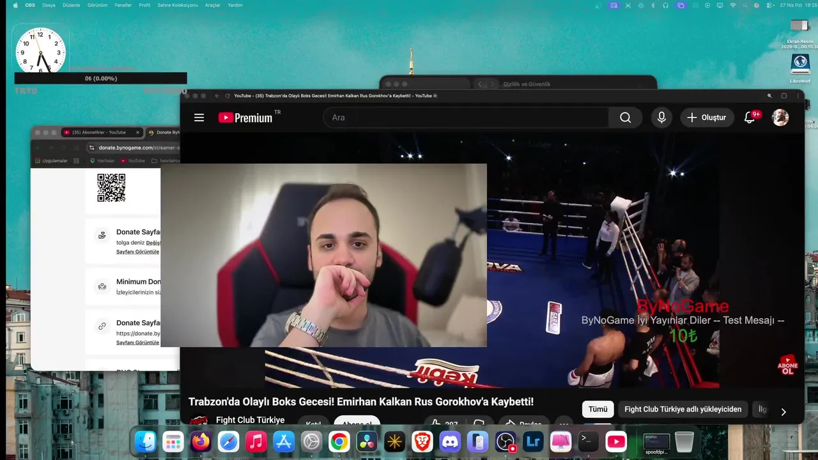Click Sayfanı Görüntüle under tolga deniz

[x=137, y=252]
